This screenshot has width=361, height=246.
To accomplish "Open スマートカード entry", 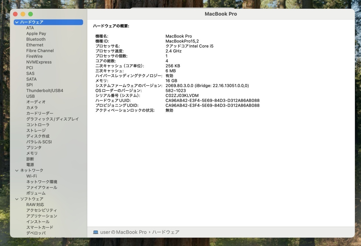I will pos(40,227).
